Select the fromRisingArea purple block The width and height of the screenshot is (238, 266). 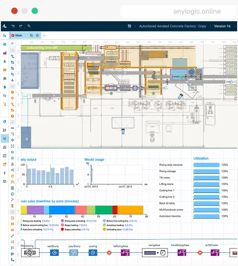(x=182, y=252)
